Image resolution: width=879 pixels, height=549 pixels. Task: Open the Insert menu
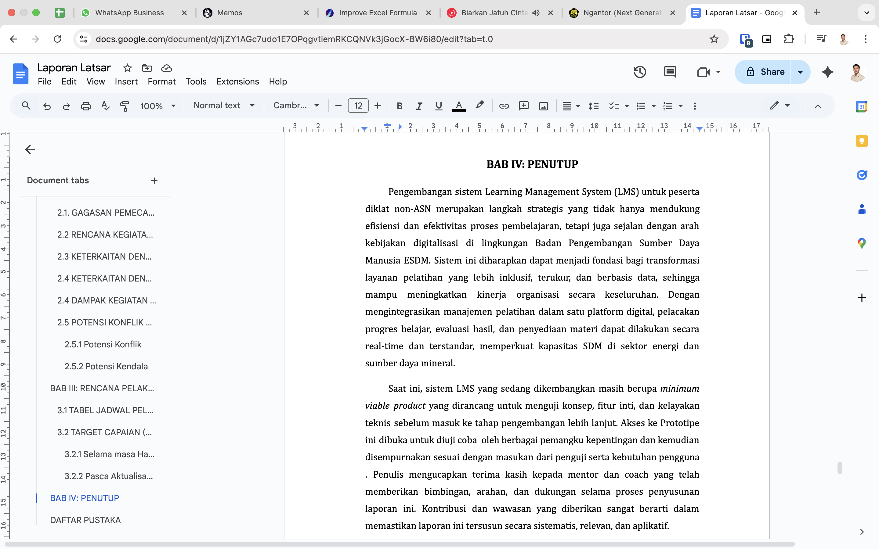point(126,82)
